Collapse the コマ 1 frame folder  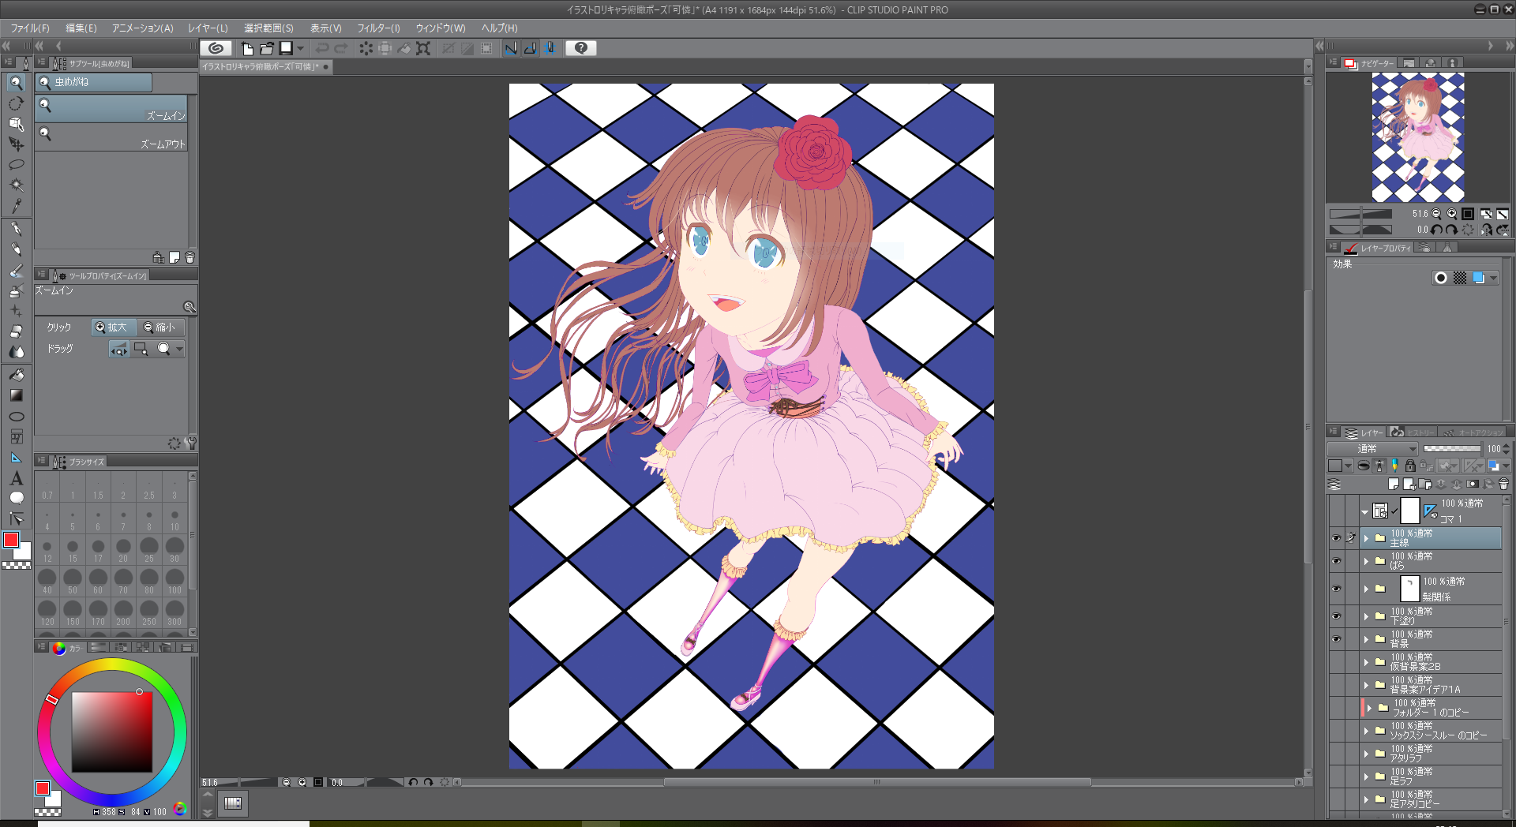pyautogui.click(x=1365, y=511)
